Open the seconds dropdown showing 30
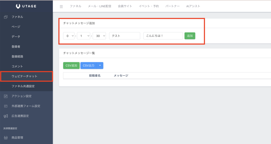 click(x=99, y=36)
